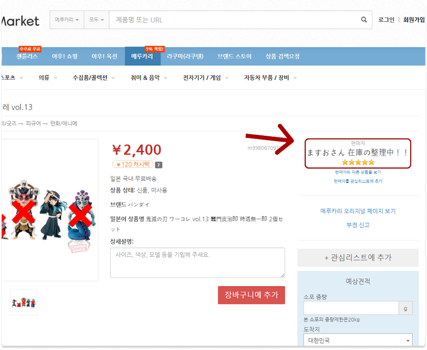Click the 부정 신고 link
This screenshot has width=427, height=350.
[x=358, y=225]
